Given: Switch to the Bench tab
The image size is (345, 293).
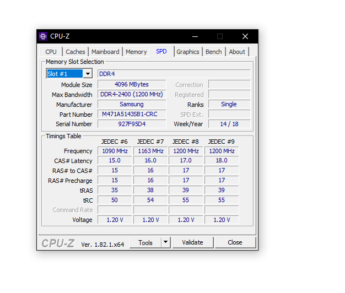Looking at the screenshot, I should tap(214, 52).
